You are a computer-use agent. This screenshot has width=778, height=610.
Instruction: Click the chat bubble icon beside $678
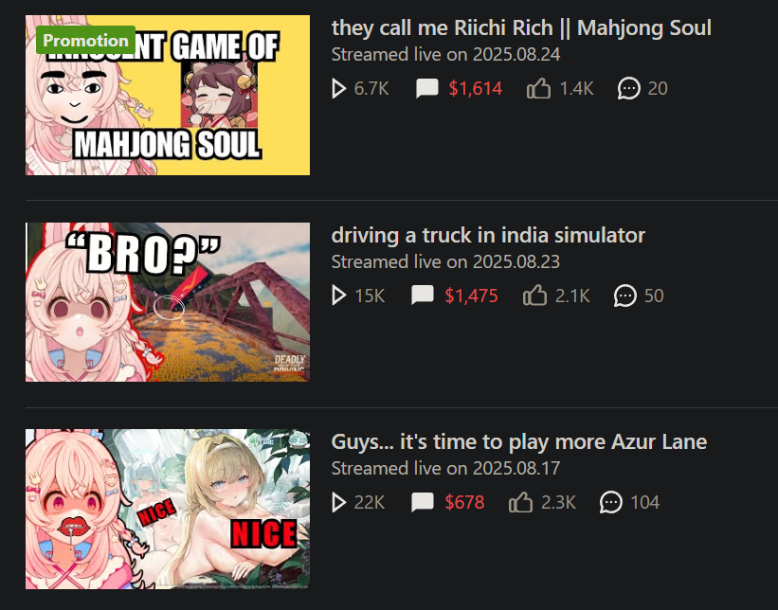pos(423,502)
